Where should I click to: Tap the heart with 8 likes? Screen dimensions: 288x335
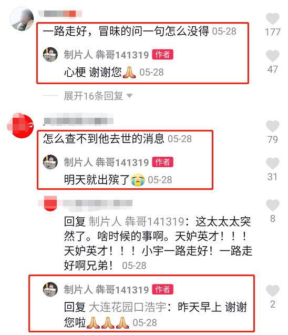[272, 205]
